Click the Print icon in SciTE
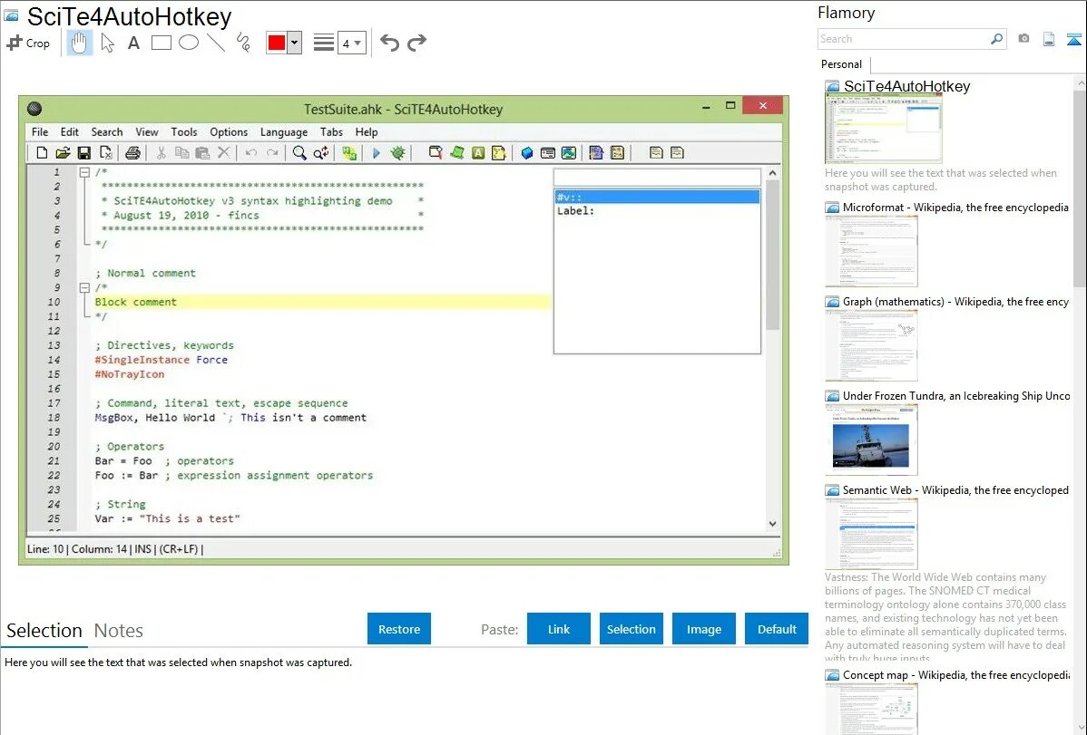Screen dimensions: 1087x735 point(133,153)
